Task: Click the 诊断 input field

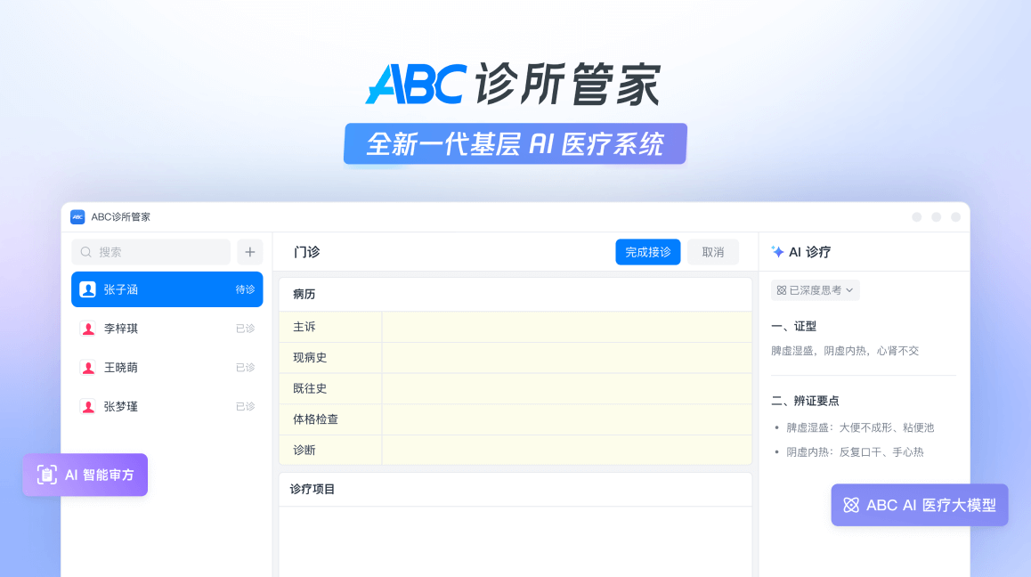Action: (x=566, y=450)
